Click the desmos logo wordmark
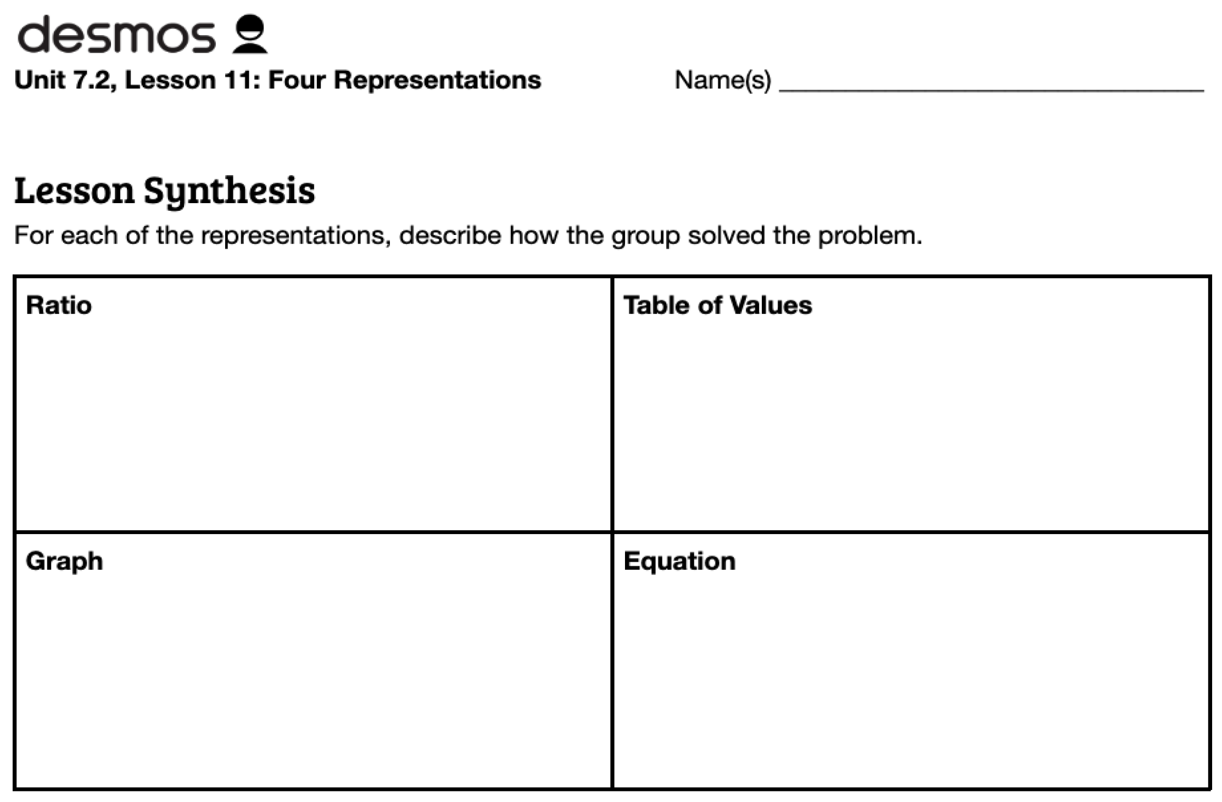The height and width of the screenshot is (802, 1222). (x=116, y=35)
